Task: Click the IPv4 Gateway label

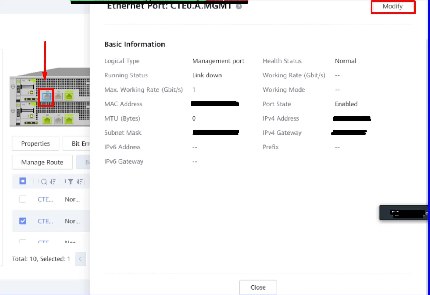Action: (282, 133)
